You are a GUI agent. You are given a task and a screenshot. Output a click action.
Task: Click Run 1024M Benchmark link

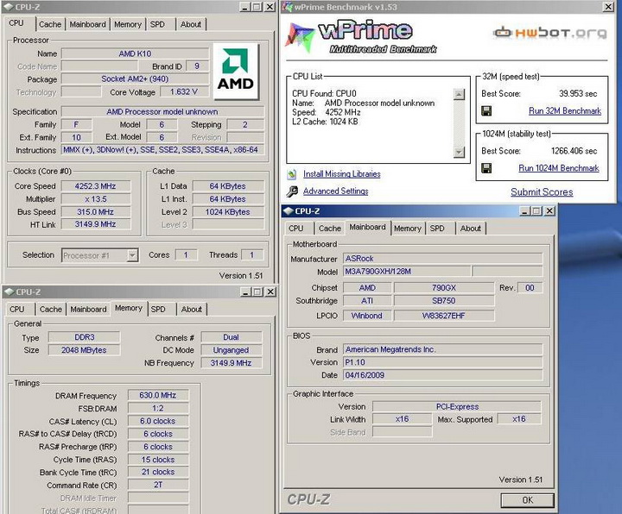559,168
